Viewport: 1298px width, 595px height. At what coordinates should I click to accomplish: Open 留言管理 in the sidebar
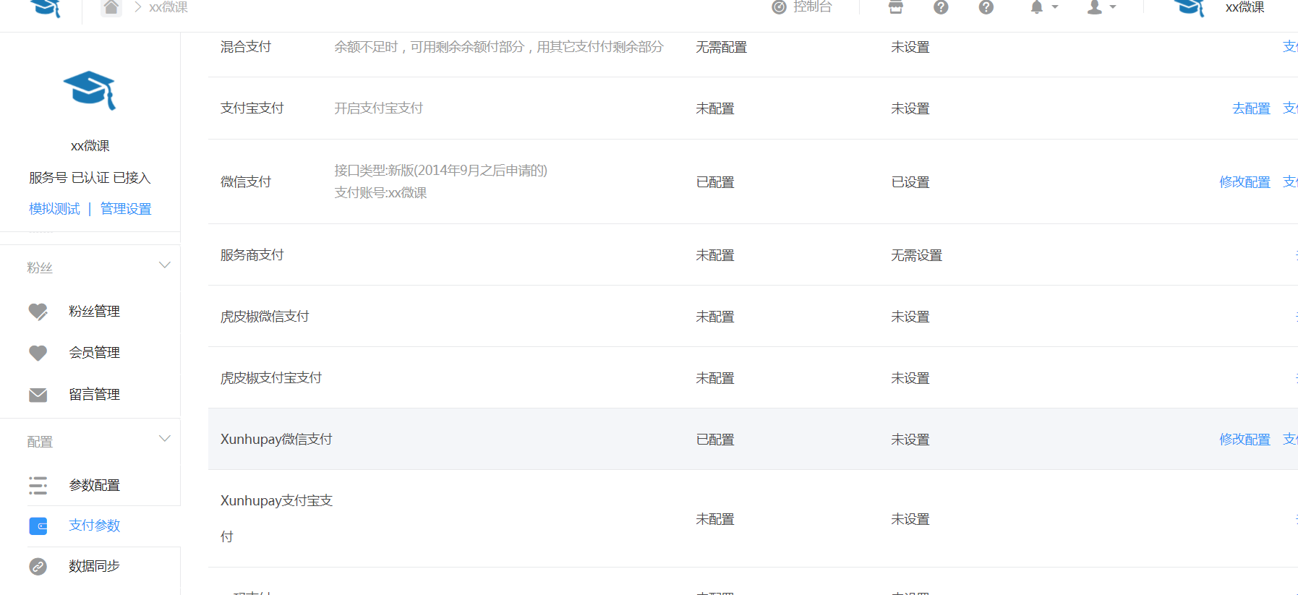94,395
